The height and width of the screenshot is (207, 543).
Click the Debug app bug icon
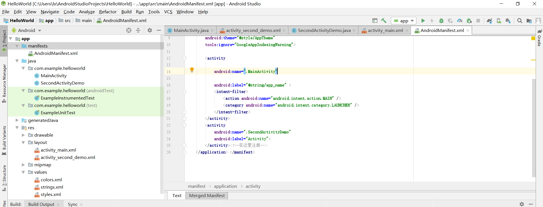[x=441, y=21]
